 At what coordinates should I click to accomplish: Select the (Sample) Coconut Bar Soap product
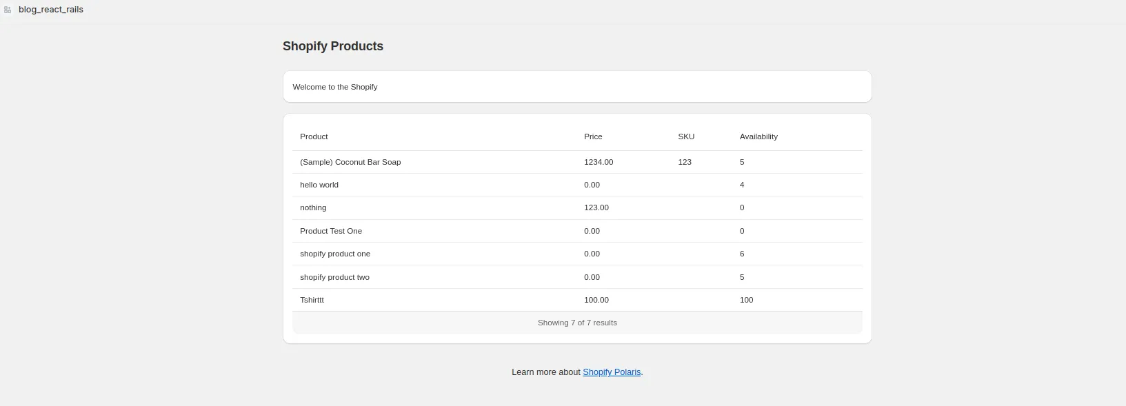pyautogui.click(x=350, y=162)
